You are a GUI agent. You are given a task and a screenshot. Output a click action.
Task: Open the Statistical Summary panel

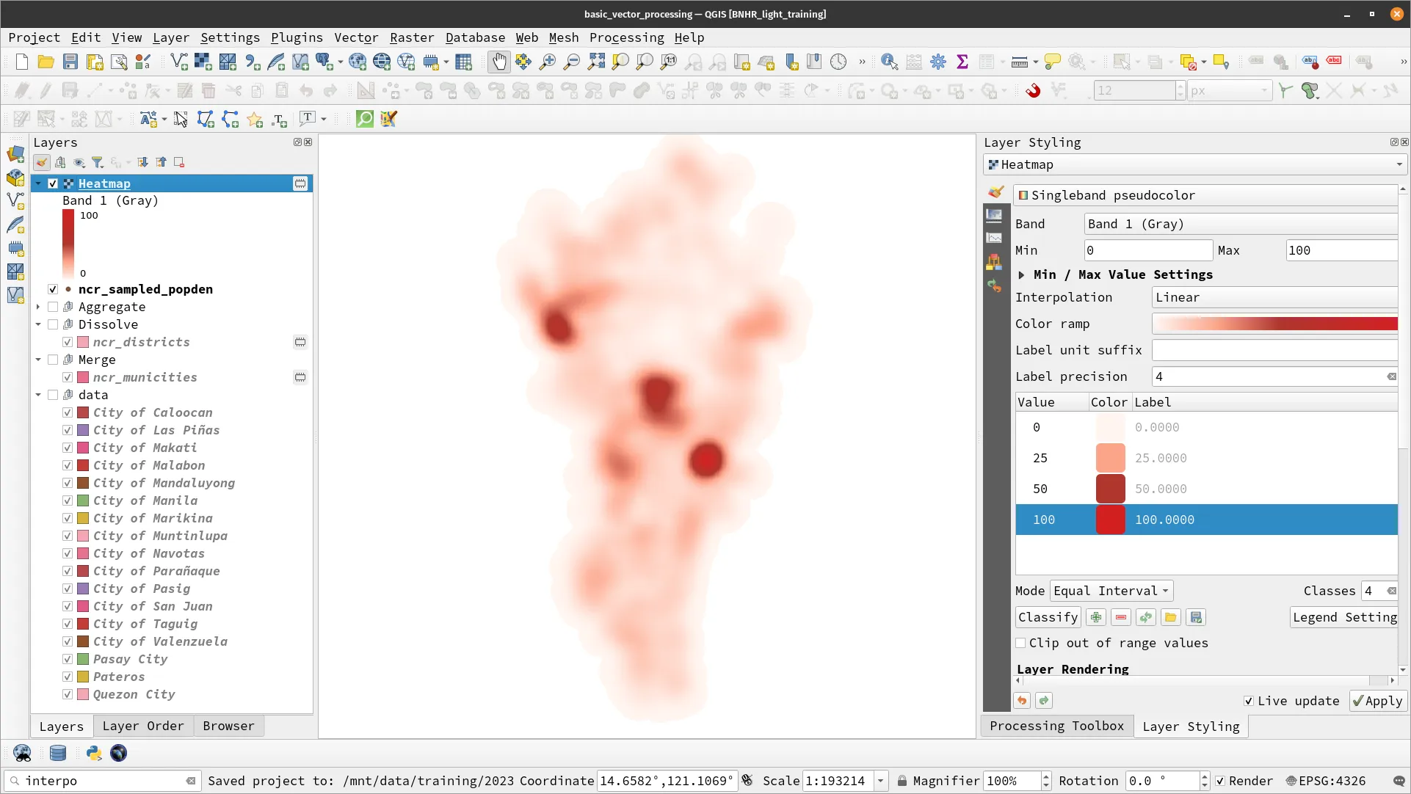point(962,62)
